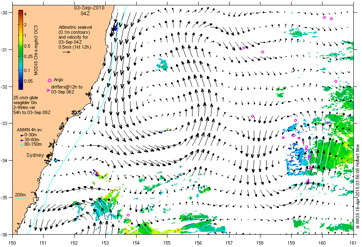Click the '-33' latitude axis label

[x=4, y=123]
